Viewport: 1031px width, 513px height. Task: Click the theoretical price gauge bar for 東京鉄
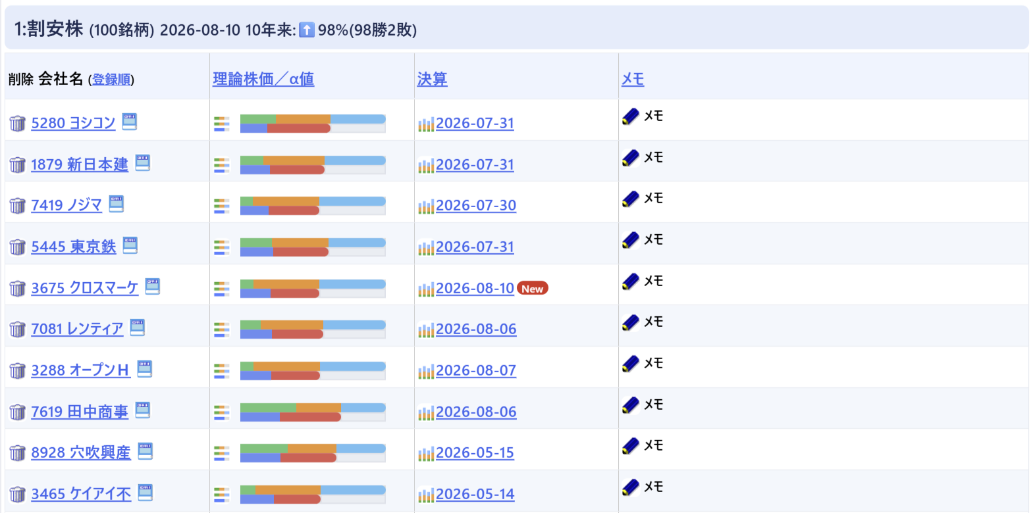tap(313, 247)
